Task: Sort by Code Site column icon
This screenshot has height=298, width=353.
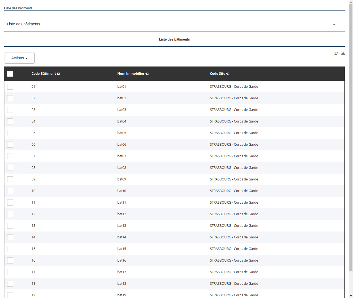Action: pos(228,74)
